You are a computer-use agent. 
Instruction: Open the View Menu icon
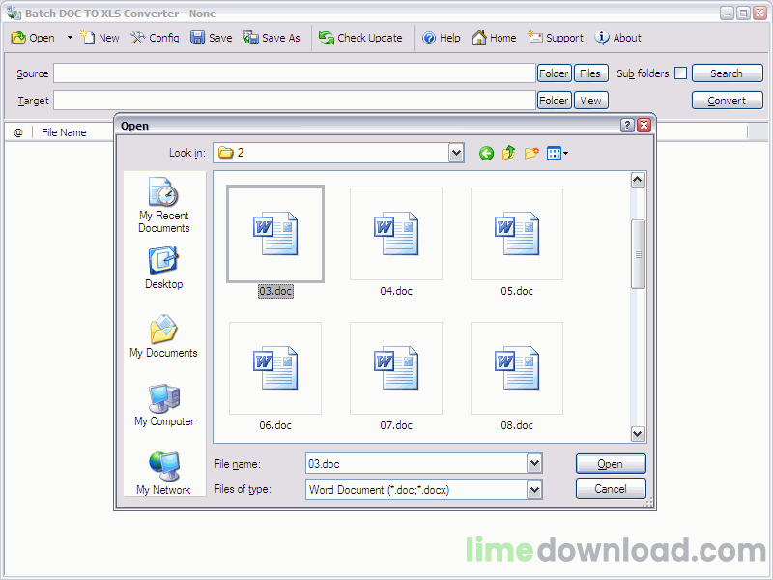click(x=558, y=154)
